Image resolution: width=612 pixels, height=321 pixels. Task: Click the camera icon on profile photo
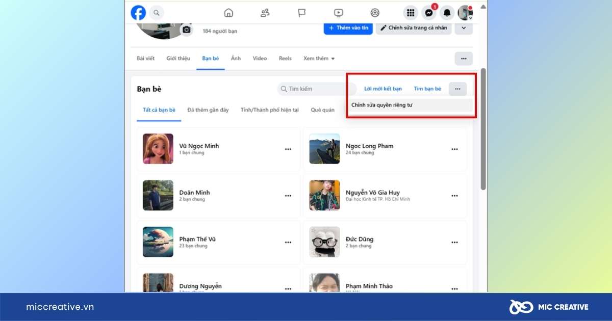click(x=187, y=30)
